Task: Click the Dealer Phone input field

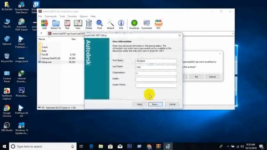Action: click(156, 85)
